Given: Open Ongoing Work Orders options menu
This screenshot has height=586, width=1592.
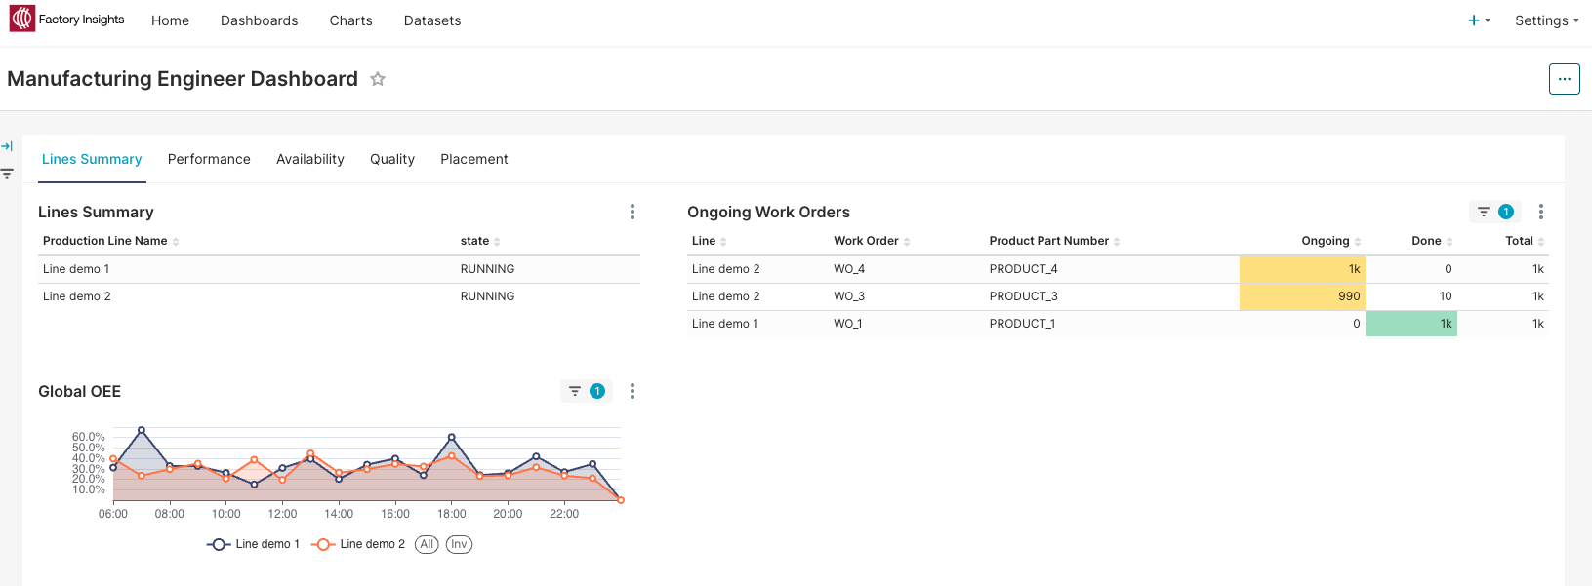Looking at the screenshot, I should coord(1540,212).
